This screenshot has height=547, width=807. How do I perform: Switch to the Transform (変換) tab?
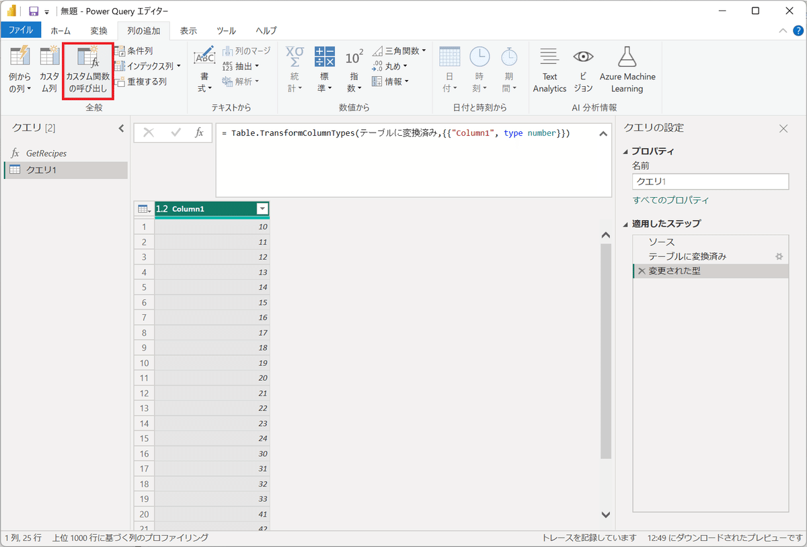coord(99,31)
